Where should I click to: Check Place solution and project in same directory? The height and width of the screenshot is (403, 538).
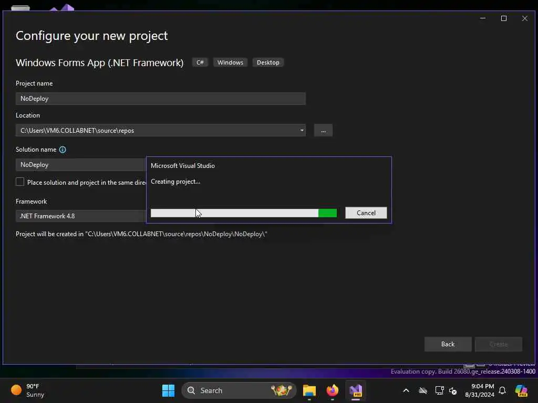click(20, 182)
